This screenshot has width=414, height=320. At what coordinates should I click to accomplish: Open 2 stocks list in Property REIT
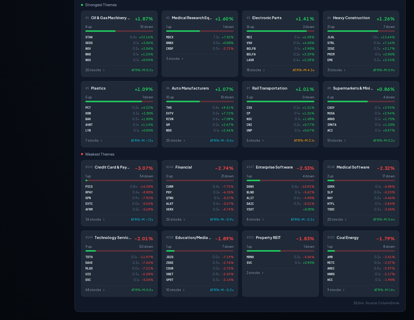point(255,273)
